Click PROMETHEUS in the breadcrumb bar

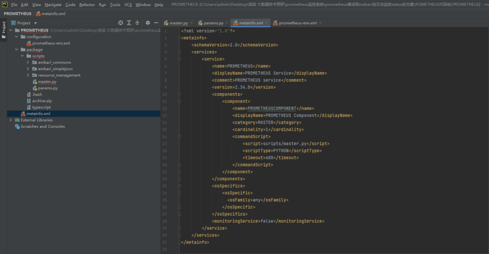pos(18,14)
